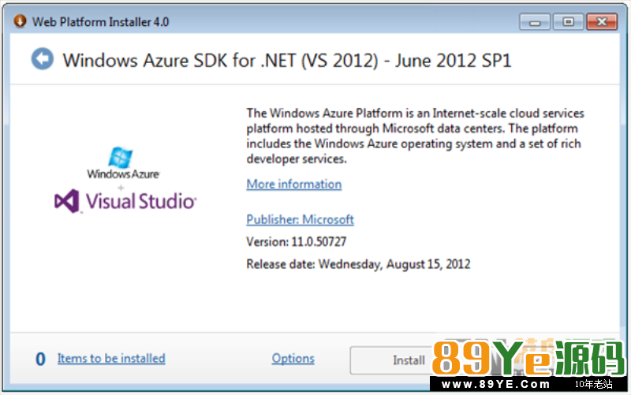This screenshot has height=395, width=631.
Task: Click the Web Platform Installer title bar icon
Action: tap(20, 21)
